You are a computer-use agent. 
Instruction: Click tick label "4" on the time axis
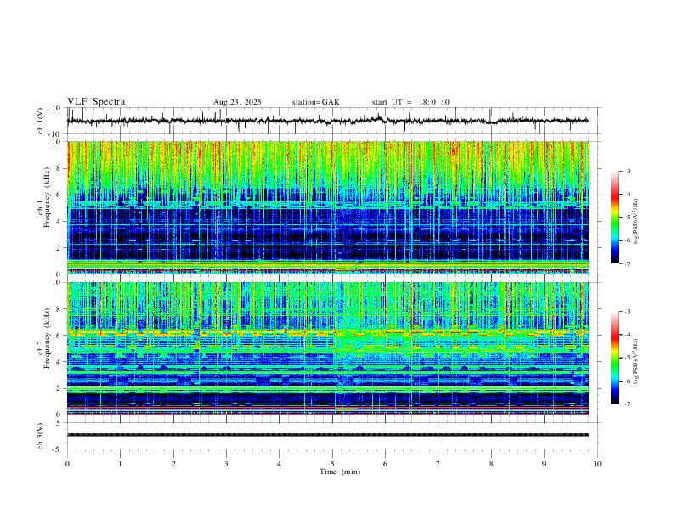(x=279, y=464)
